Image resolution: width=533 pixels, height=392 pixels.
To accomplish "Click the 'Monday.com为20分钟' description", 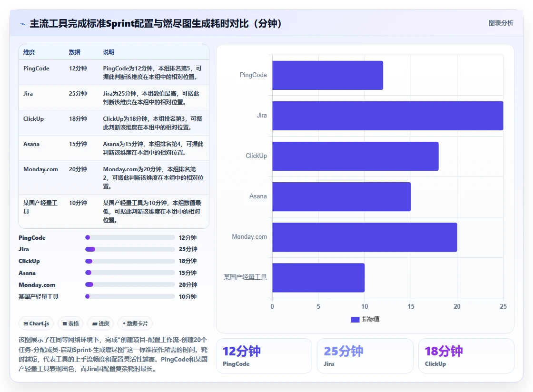I will [x=153, y=177].
